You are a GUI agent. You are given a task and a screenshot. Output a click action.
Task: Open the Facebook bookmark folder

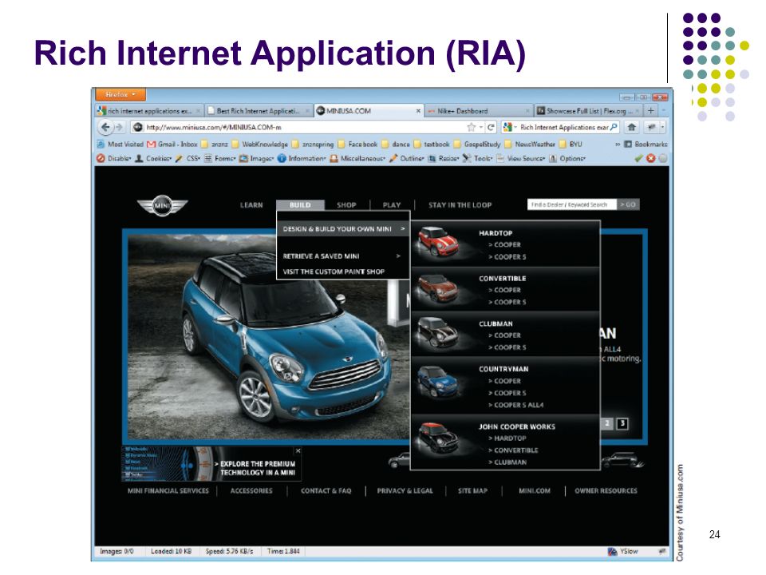pos(357,145)
